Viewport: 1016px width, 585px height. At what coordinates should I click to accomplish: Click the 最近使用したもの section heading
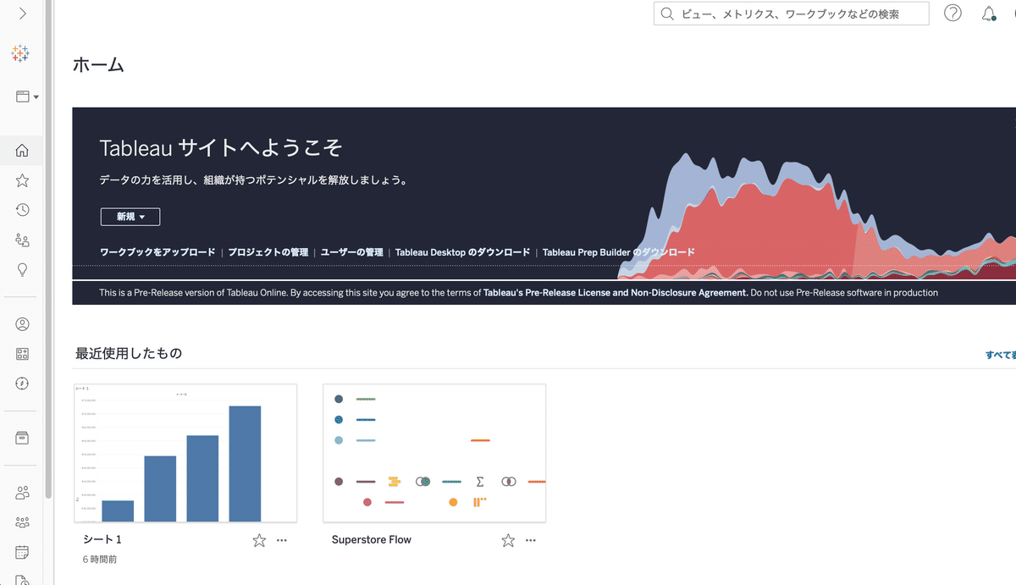tap(129, 353)
